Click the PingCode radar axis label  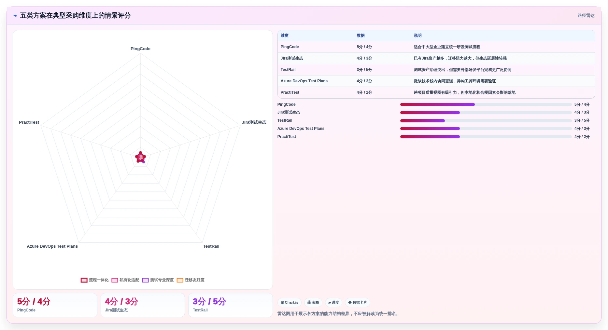coord(140,49)
